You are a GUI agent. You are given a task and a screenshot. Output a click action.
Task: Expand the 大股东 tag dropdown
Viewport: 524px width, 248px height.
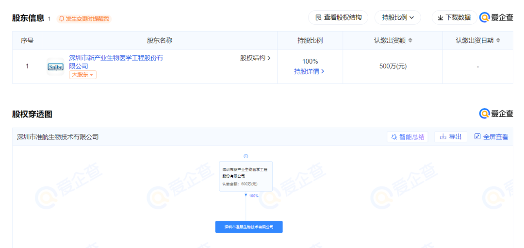(83, 75)
